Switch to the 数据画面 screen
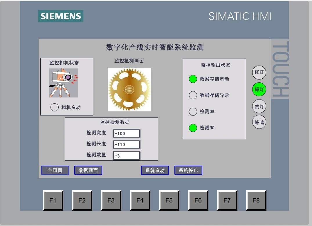Screen dimensions: 312x226 click(x=88, y=170)
